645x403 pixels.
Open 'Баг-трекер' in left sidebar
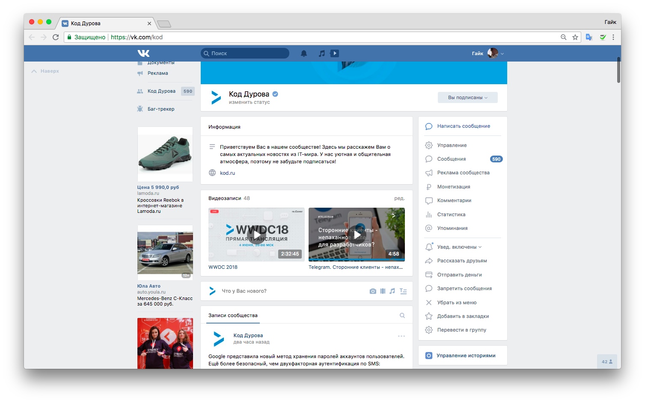coord(161,109)
